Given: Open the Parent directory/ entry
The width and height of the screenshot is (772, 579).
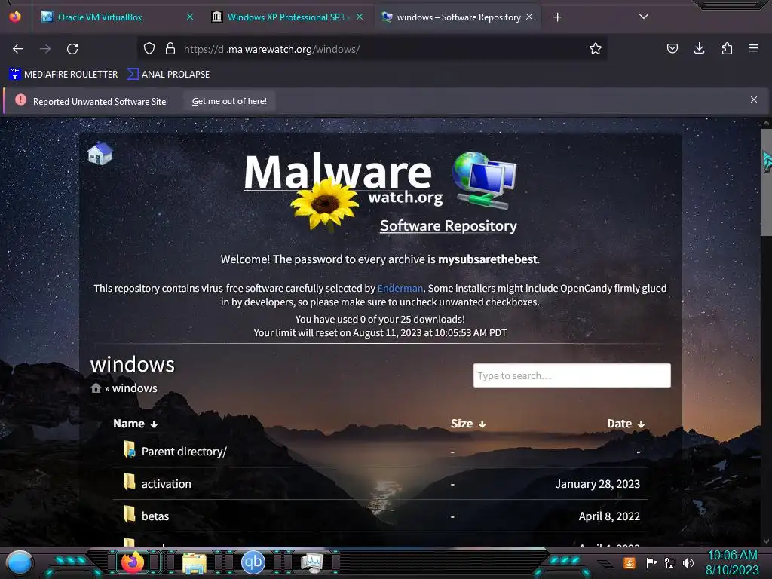Looking at the screenshot, I should [184, 452].
